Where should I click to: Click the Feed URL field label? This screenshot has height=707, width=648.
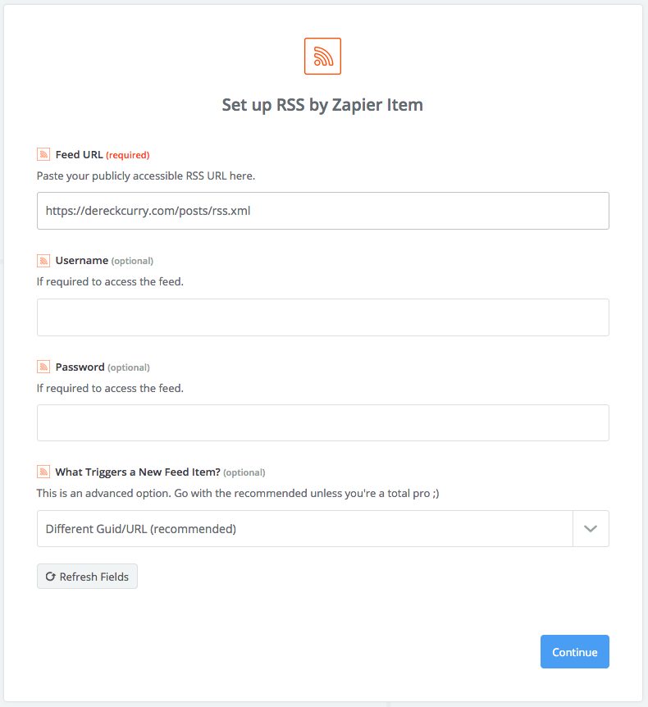[x=80, y=155]
